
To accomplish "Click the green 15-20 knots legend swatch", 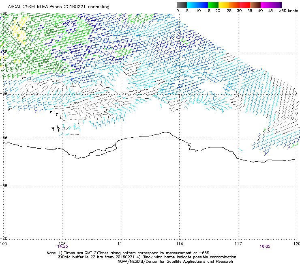I will (213, 5).
